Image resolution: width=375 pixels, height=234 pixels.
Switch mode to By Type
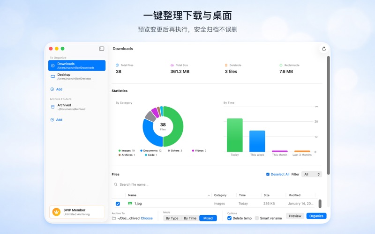click(172, 218)
